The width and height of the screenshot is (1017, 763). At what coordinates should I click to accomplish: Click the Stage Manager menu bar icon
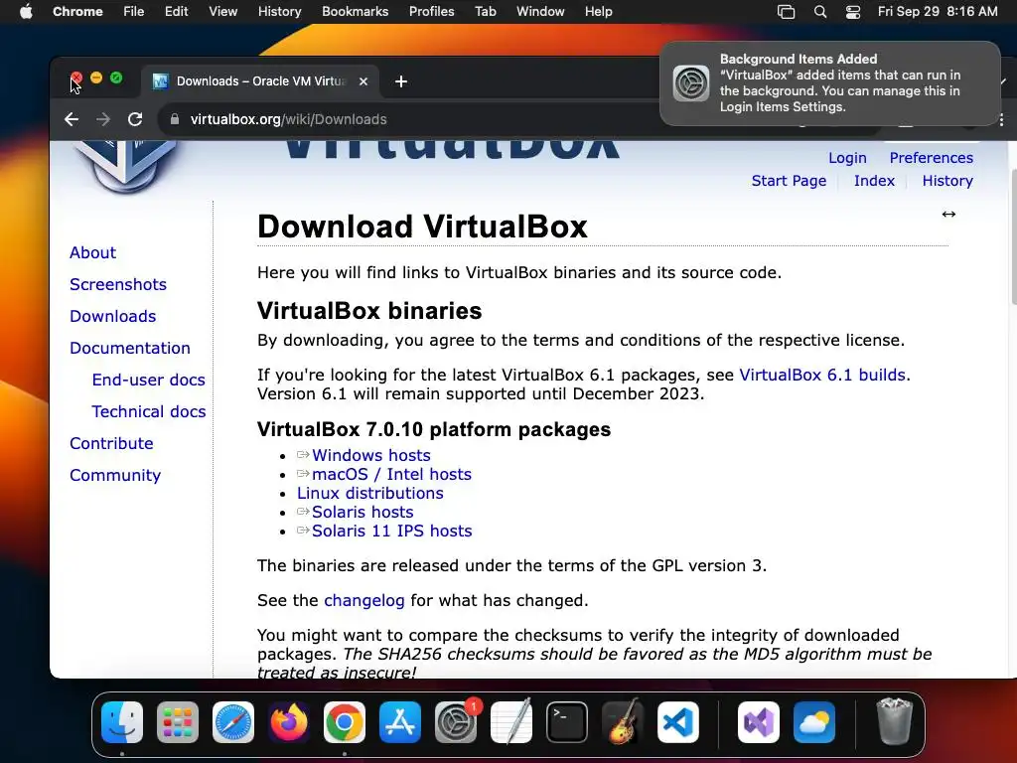pyautogui.click(x=787, y=12)
